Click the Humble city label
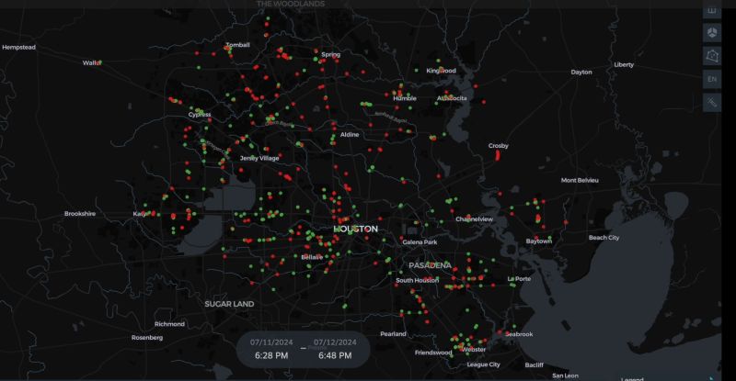This screenshot has height=381, width=736. 405,98
